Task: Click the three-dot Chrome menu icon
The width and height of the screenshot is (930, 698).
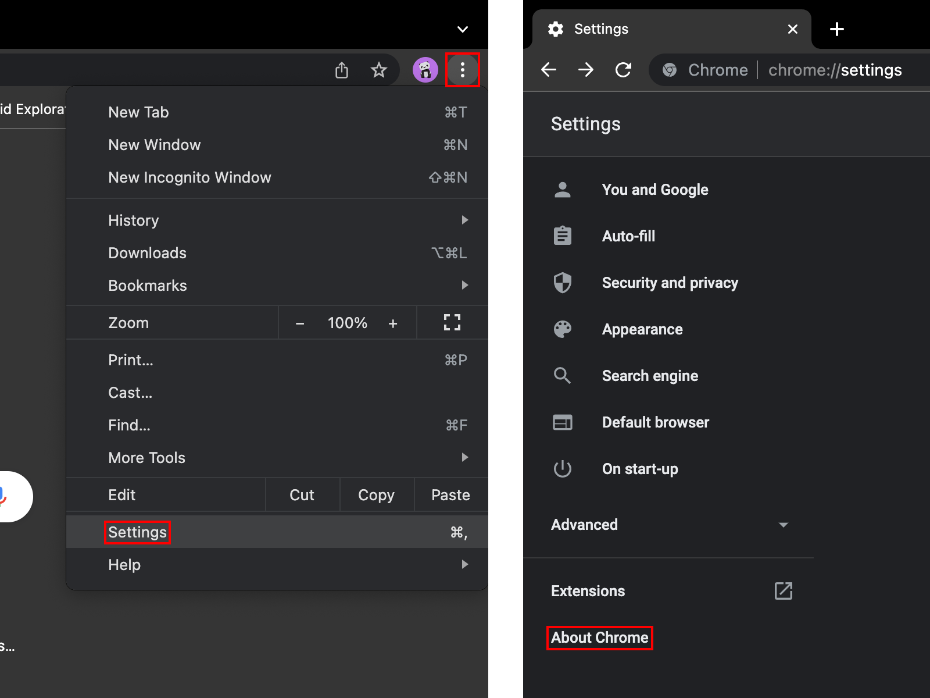Action: coord(462,70)
